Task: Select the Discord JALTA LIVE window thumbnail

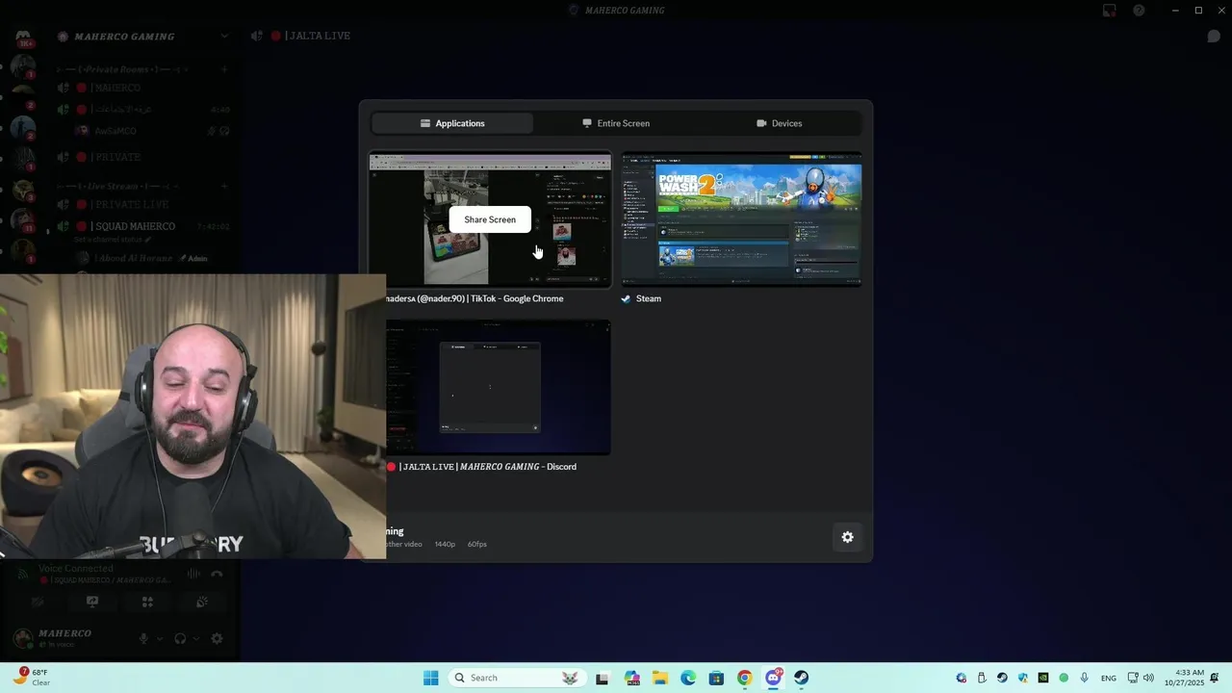Action: pos(498,388)
